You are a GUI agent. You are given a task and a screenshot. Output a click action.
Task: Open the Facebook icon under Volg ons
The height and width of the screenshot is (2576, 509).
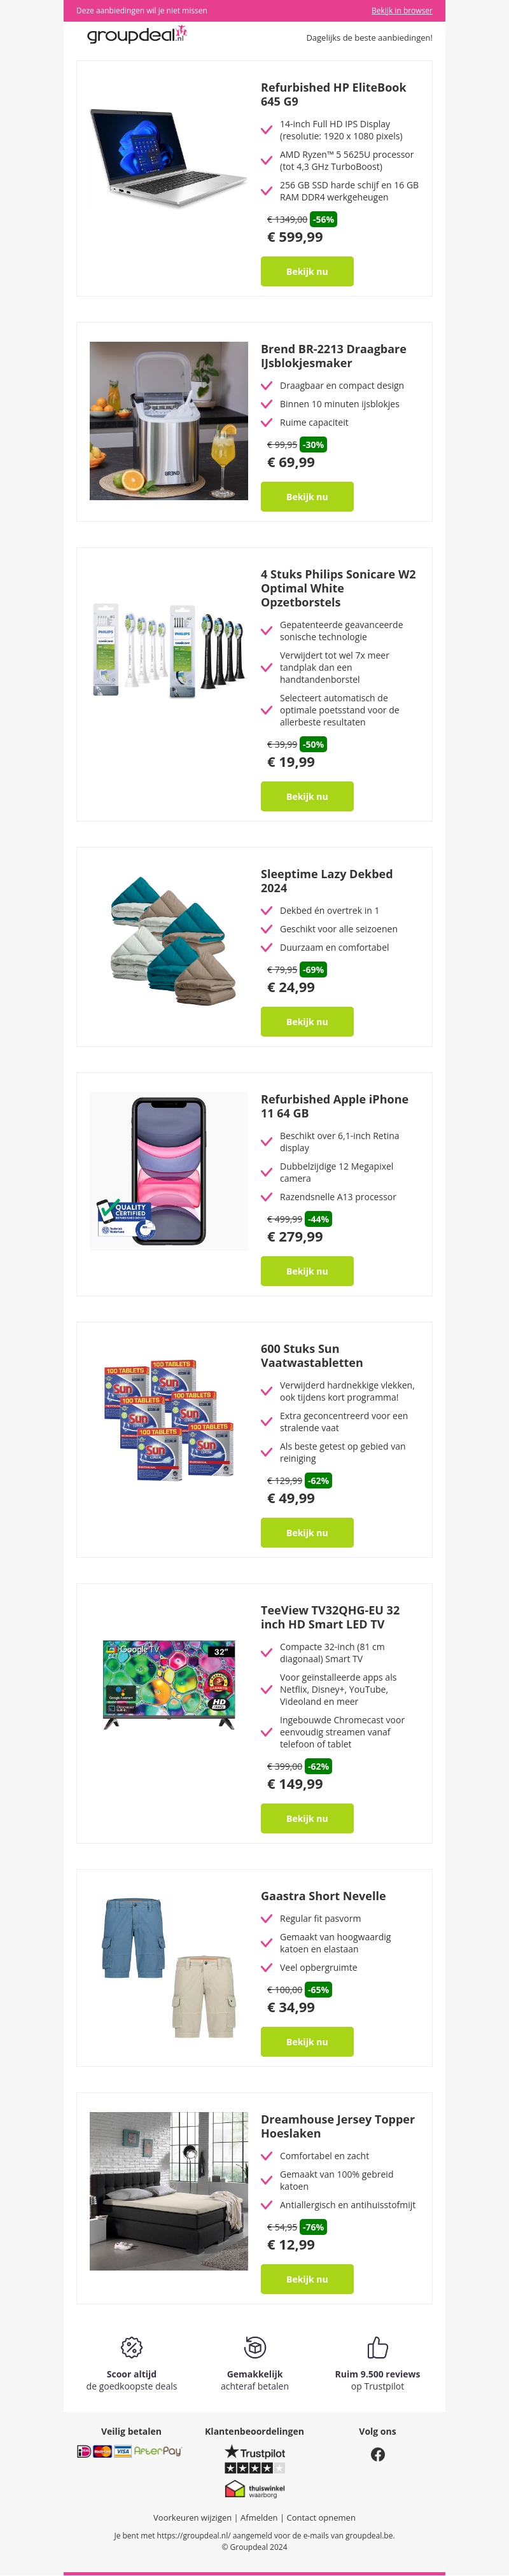click(x=377, y=2454)
